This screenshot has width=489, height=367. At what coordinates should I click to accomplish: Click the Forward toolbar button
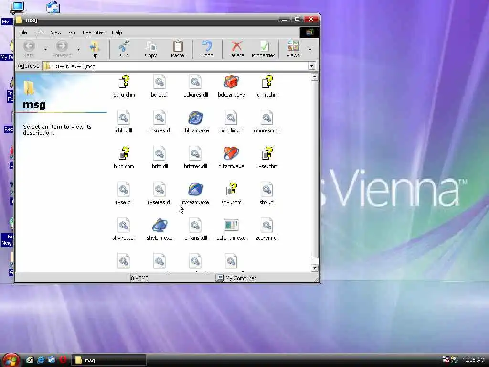click(x=62, y=49)
